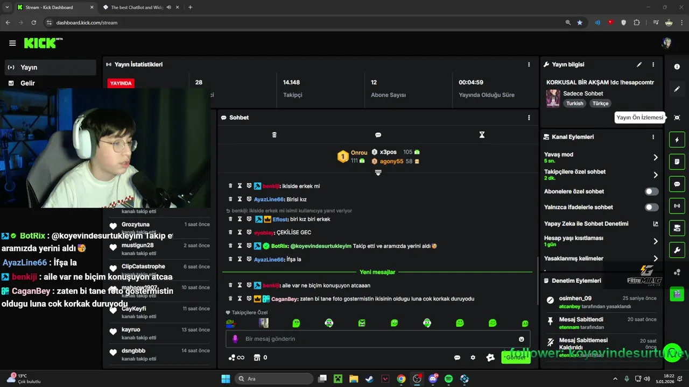
Task: Open Yayın İstatistikleri three-dot menu
Action: 529,64
